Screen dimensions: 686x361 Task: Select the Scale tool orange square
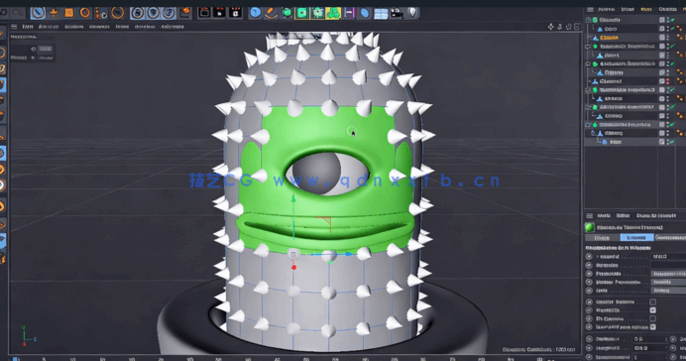pyautogui.click(x=69, y=13)
